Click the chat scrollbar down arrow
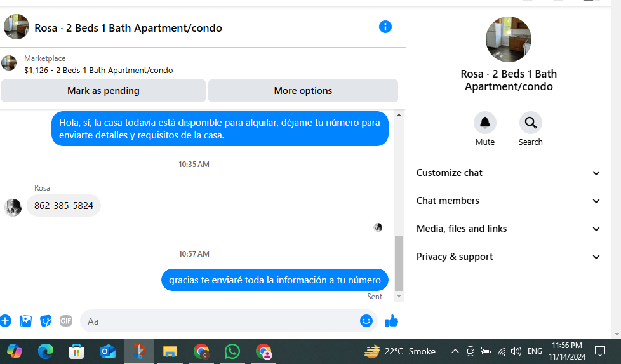This screenshot has height=364, width=621. (399, 296)
